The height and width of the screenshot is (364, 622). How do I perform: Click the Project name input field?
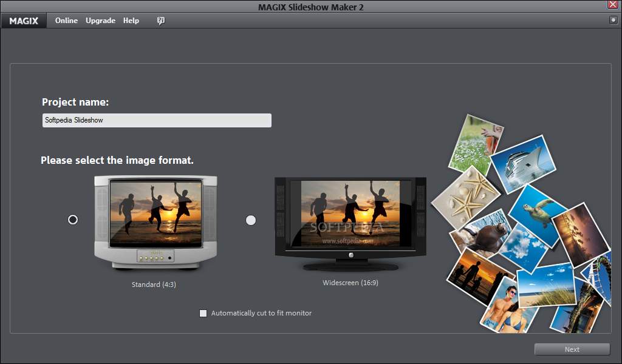[x=157, y=120]
